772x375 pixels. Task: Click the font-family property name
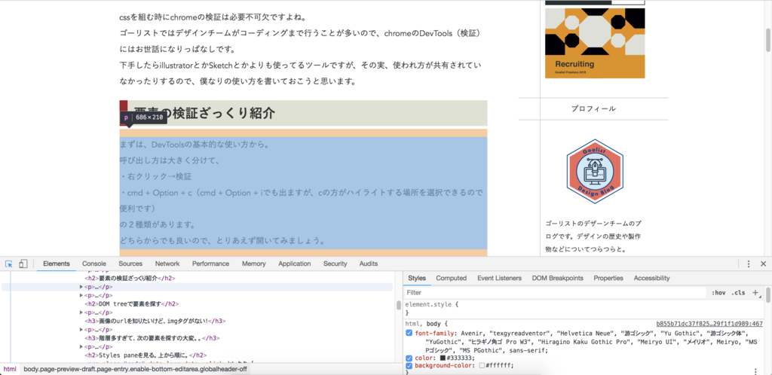click(434, 334)
